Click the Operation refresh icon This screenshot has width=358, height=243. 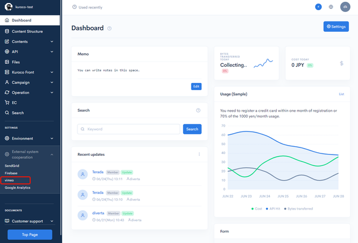(x=7, y=93)
